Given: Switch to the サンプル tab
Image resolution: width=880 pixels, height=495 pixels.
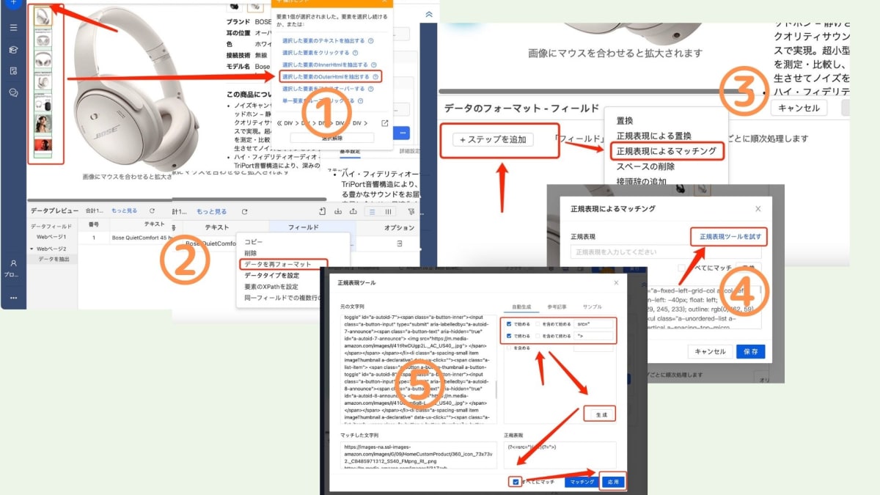Looking at the screenshot, I should [x=592, y=307].
